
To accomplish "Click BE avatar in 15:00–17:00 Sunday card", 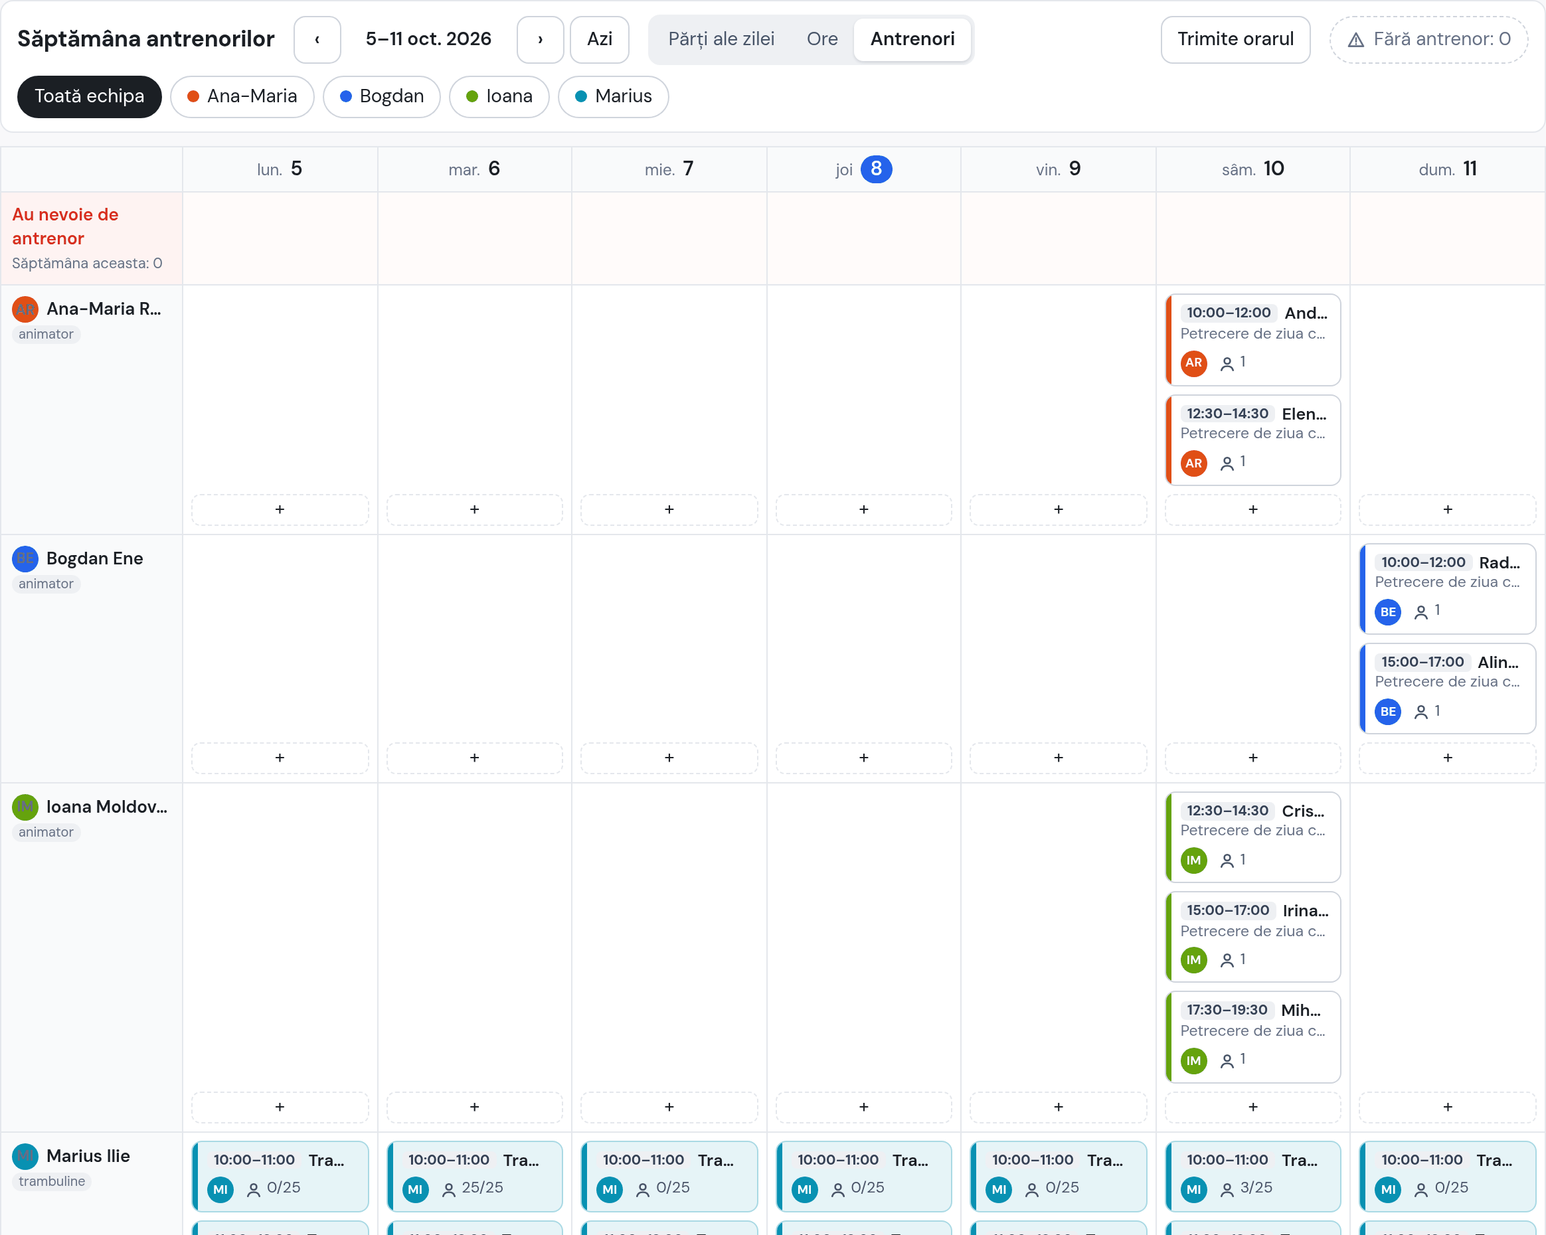I will [x=1387, y=712].
